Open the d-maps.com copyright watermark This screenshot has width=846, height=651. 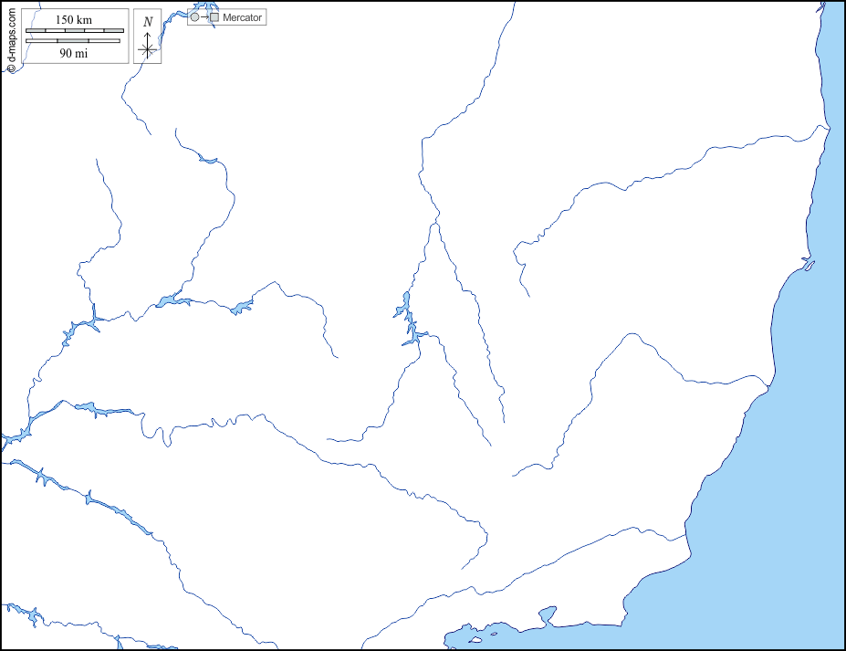(10, 37)
